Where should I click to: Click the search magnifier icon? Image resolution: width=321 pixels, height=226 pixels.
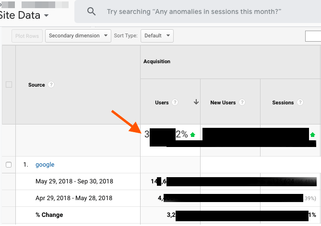91,11
